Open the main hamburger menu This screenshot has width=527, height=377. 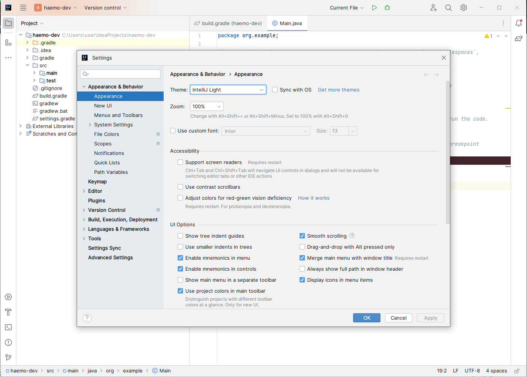tap(23, 8)
